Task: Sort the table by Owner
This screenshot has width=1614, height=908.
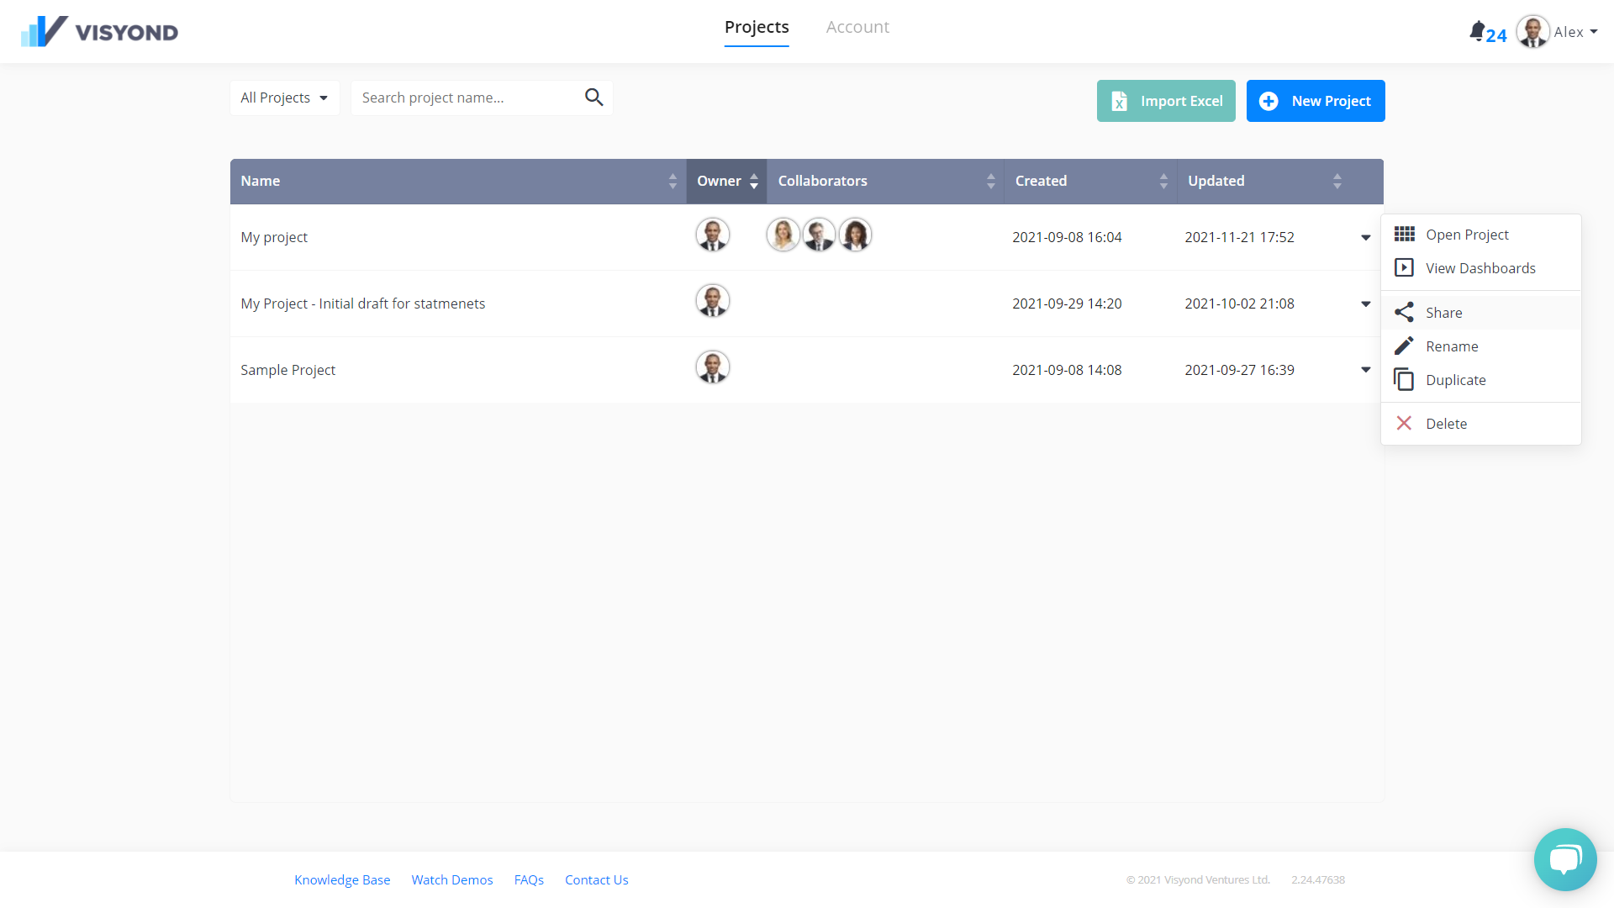Action: pyautogui.click(x=726, y=181)
